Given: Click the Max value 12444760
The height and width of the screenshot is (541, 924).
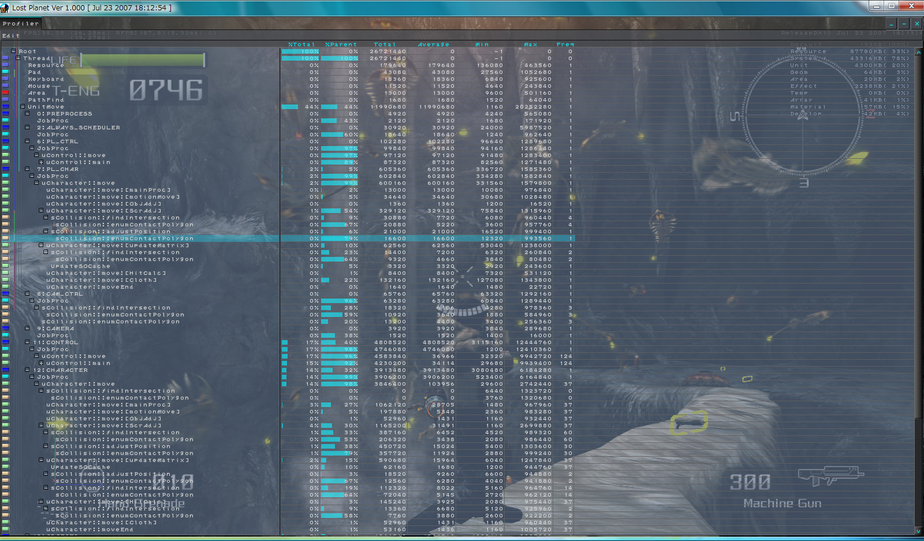Looking at the screenshot, I should [x=534, y=342].
